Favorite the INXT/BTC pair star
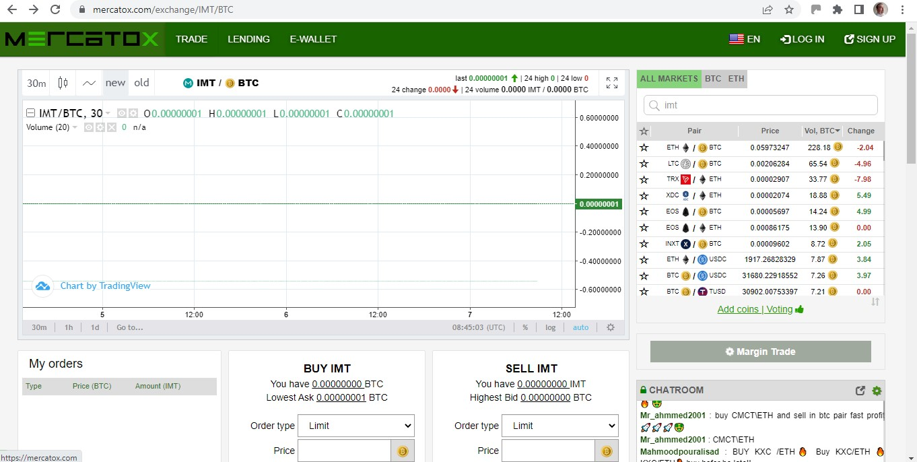Screen dimensions: 917x462 click(644, 244)
